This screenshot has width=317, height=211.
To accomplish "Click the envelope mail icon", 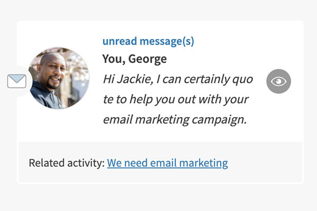I will tap(17, 81).
